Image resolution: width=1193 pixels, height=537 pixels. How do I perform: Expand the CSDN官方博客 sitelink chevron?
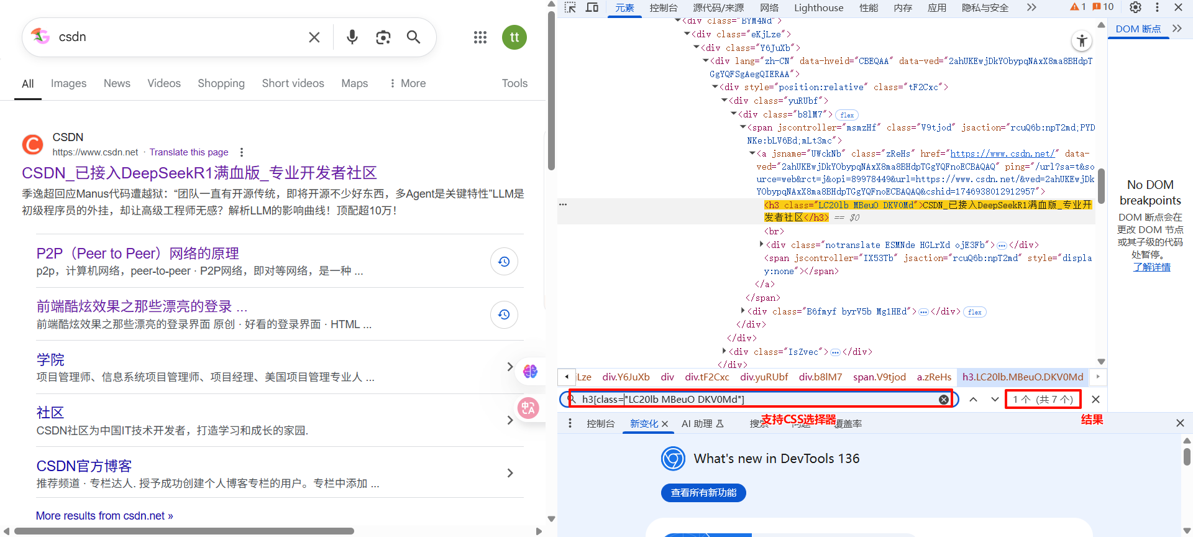tap(510, 473)
